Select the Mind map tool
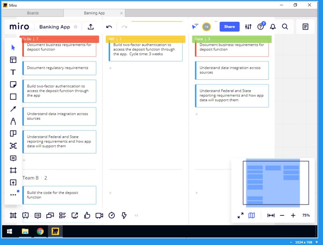This screenshot has height=245, width=323. [x=13, y=146]
